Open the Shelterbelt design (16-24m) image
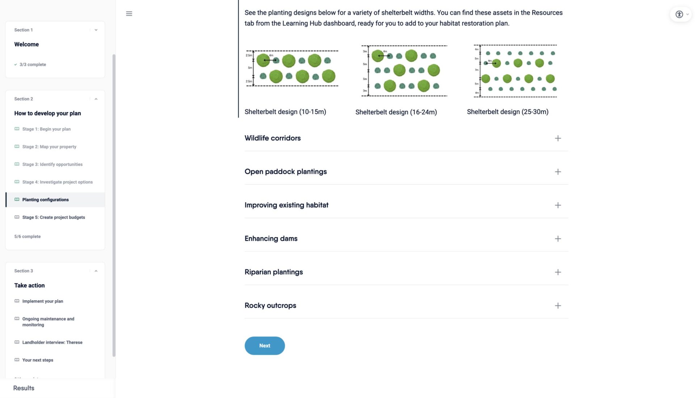Screen dimensions: 695x398 [x=404, y=71]
